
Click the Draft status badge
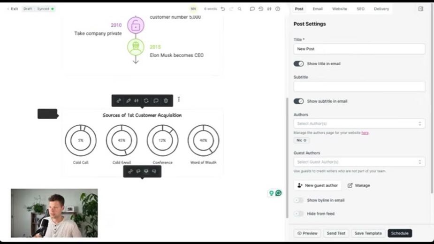[x=28, y=9]
